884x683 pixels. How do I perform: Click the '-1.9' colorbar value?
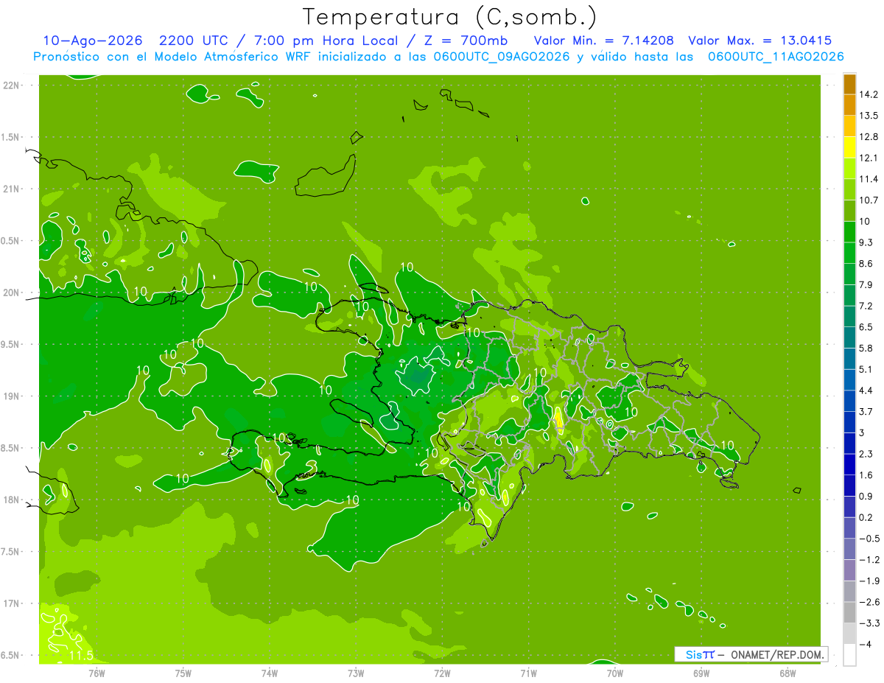(x=869, y=581)
